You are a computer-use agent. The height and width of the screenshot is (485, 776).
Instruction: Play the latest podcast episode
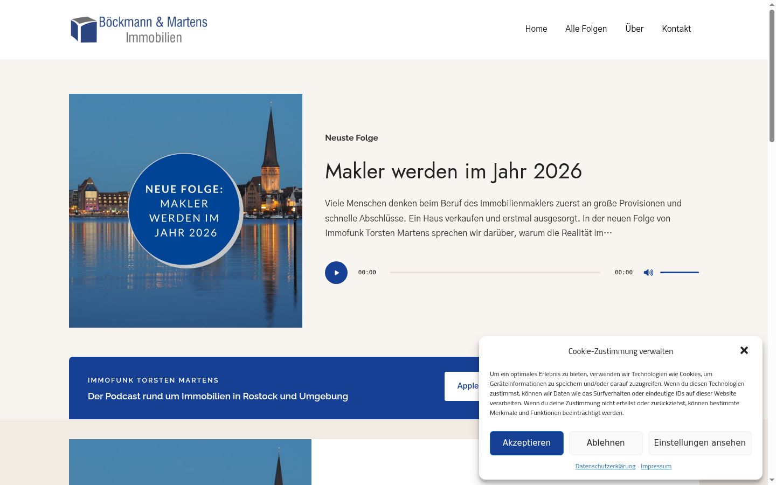pyautogui.click(x=336, y=273)
